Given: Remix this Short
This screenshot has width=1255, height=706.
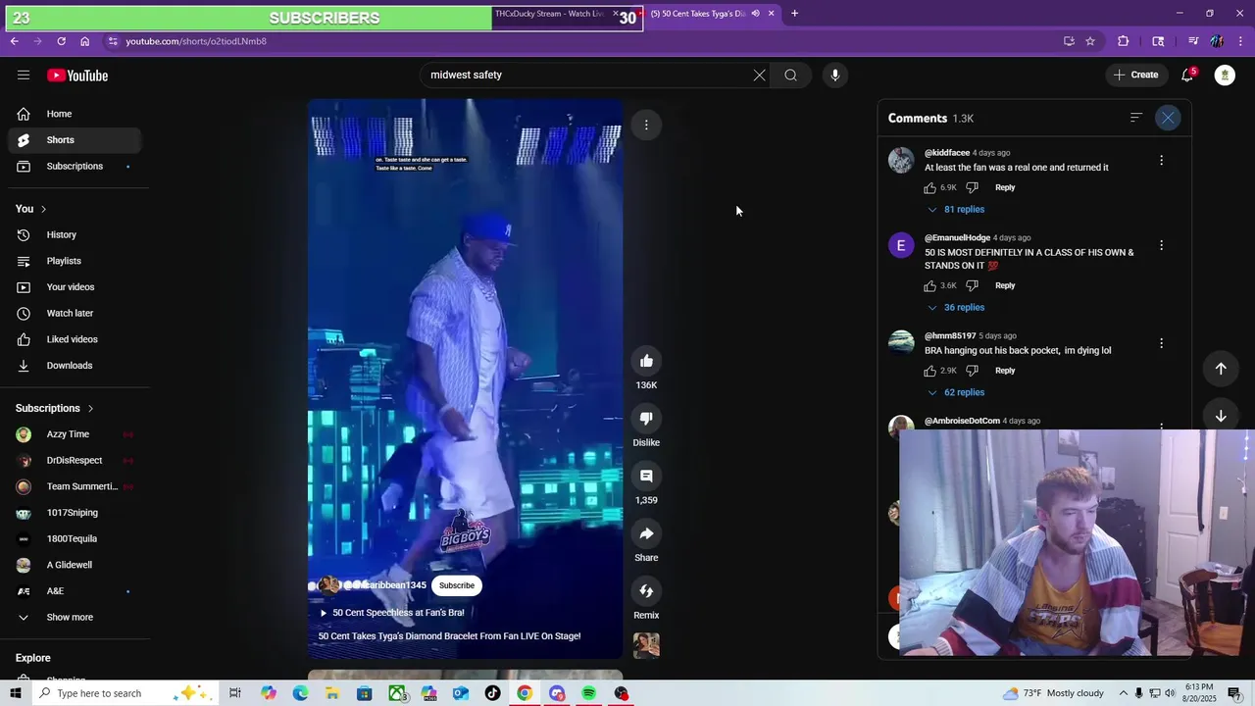Looking at the screenshot, I should (646, 590).
